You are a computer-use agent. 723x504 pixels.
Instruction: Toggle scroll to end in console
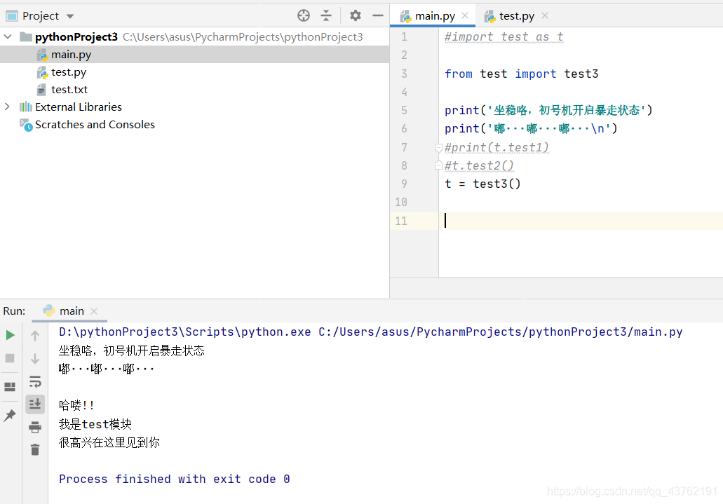pos(35,404)
